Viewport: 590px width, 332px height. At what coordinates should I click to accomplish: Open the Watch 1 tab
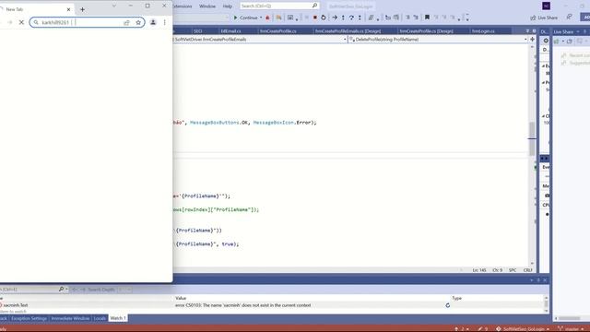[118, 318]
